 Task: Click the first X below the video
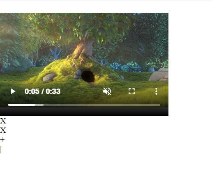tap(3, 121)
